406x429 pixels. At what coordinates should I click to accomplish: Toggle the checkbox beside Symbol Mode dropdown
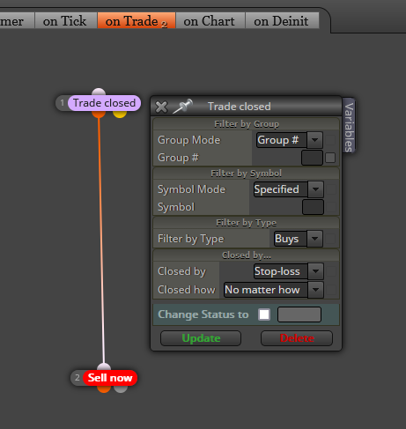coord(331,189)
